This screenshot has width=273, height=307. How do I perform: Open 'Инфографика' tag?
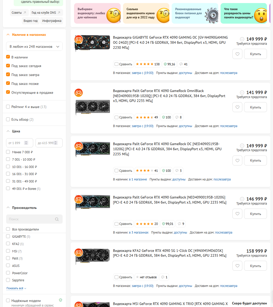52,21
